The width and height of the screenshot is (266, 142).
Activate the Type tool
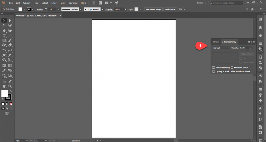click(4, 35)
